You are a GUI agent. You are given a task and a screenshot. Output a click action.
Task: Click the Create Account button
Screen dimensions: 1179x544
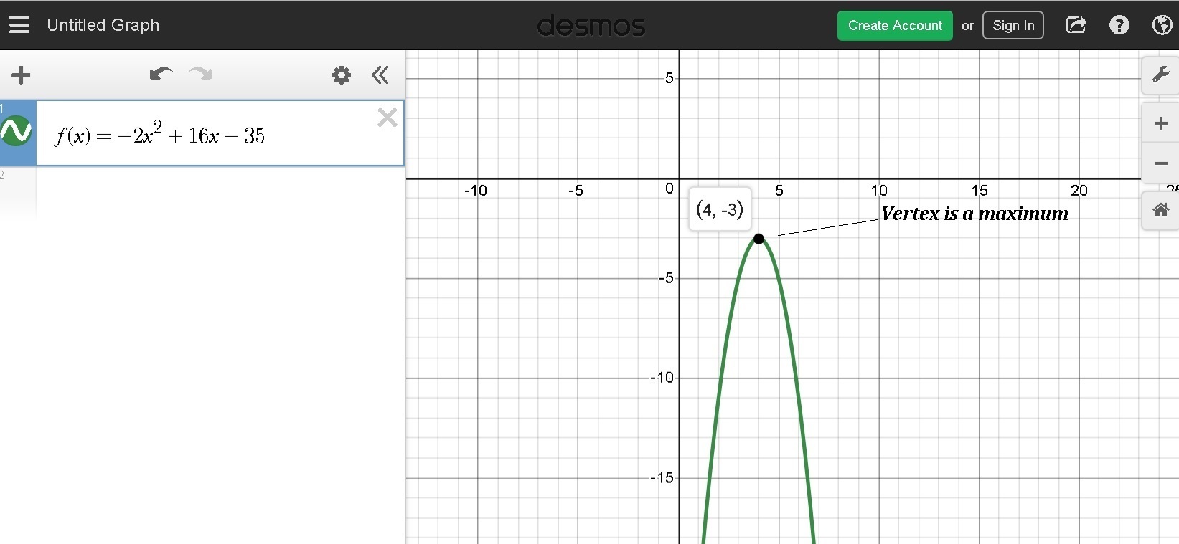895,26
